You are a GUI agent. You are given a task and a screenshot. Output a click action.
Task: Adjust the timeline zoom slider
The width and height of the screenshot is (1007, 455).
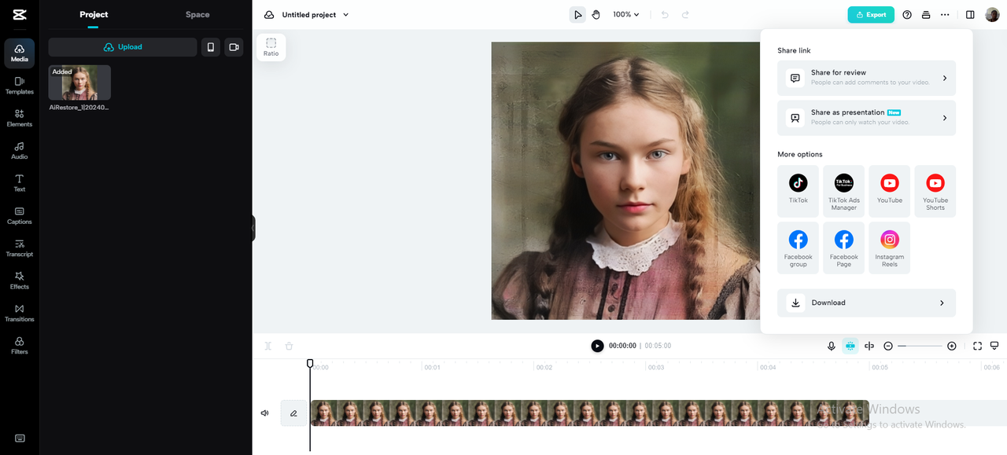pyautogui.click(x=920, y=346)
